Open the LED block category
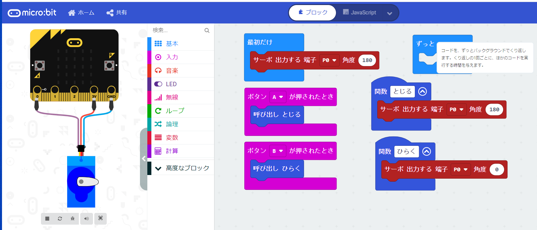 pos(181,84)
